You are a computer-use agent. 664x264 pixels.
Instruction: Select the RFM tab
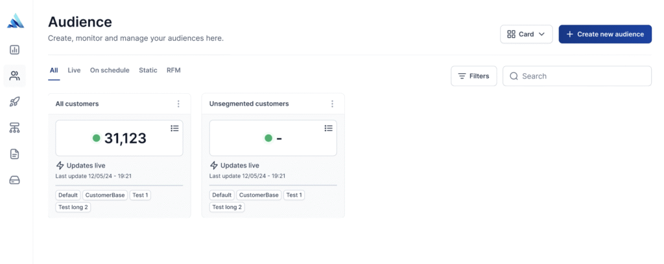(174, 71)
